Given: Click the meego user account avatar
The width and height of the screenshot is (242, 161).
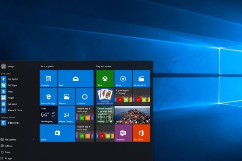Looking at the screenshot, I should coord(3,66).
